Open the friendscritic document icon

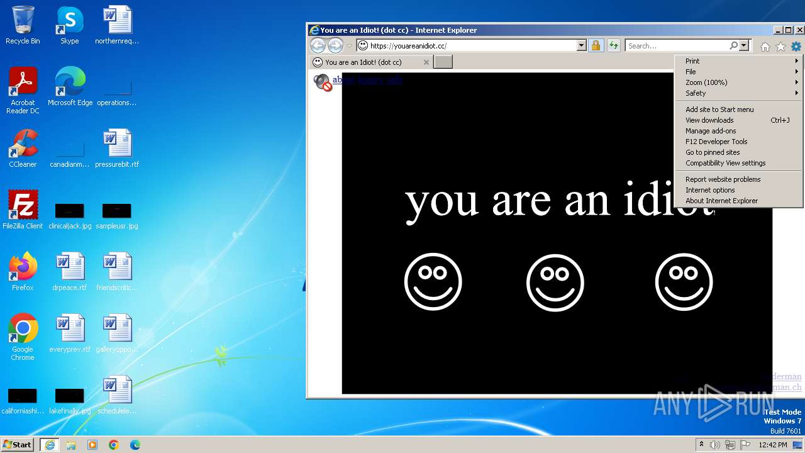click(x=117, y=272)
